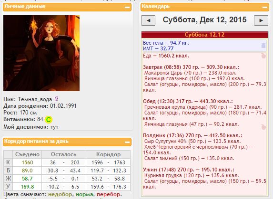Go to the next day in calendar
The height and width of the screenshot is (199, 273).
261,20
